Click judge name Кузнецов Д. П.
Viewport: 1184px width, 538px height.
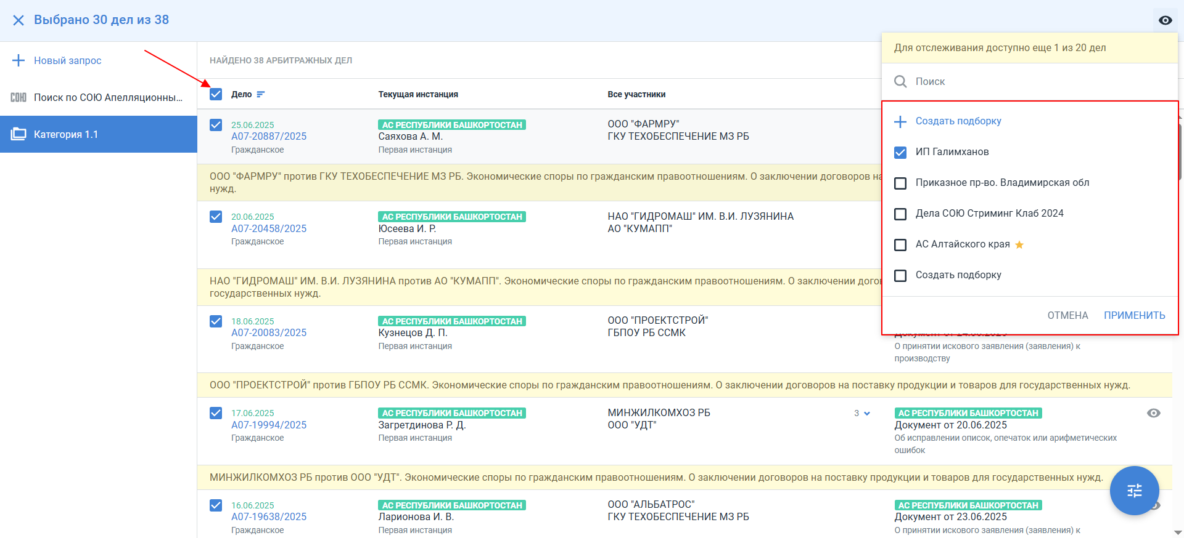point(413,333)
